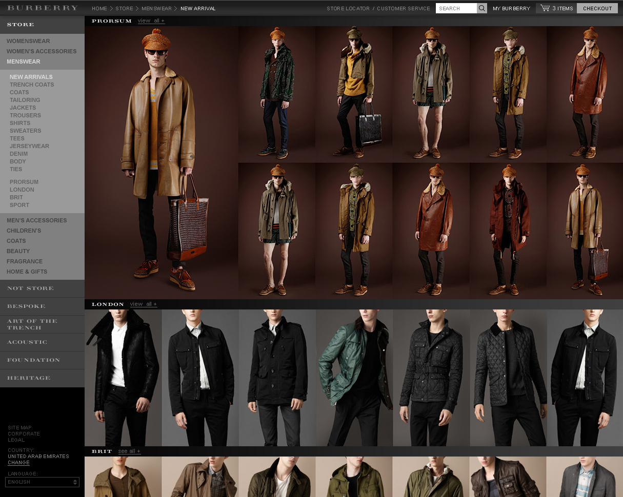623x497 pixels.
Task: Expand "view all +" beside London heading
Action: click(144, 304)
